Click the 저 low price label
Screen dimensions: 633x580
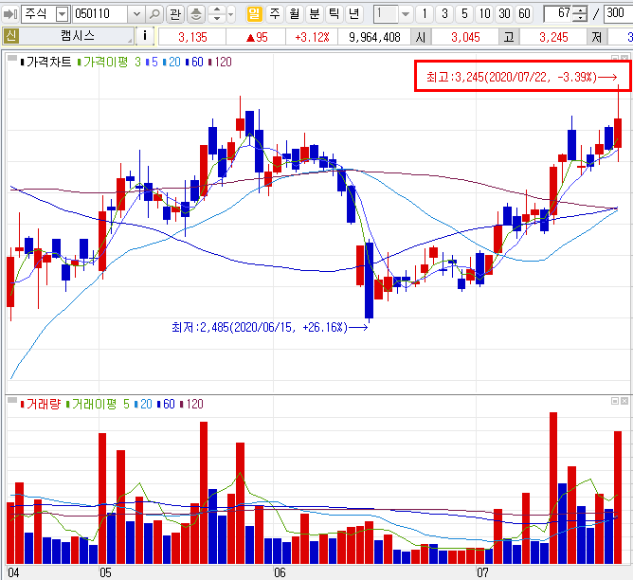(x=597, y=38)
